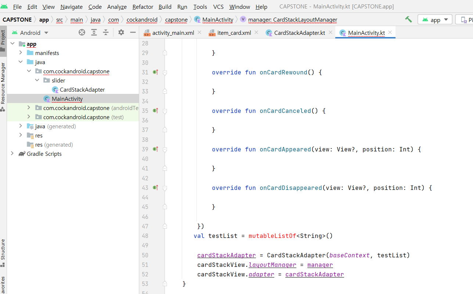
Task: Click override gutter icon for onCardCanceled
Action: tap(155, 111)
